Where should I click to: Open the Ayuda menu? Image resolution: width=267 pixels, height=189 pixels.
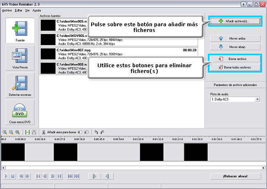coord(37,10)
